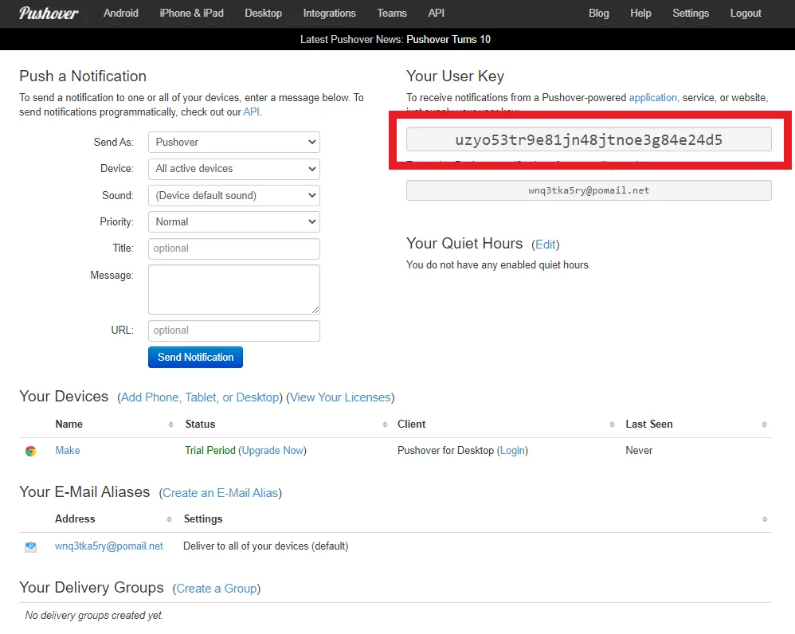Open iPhone & iPad navigation item

(192, 14)
